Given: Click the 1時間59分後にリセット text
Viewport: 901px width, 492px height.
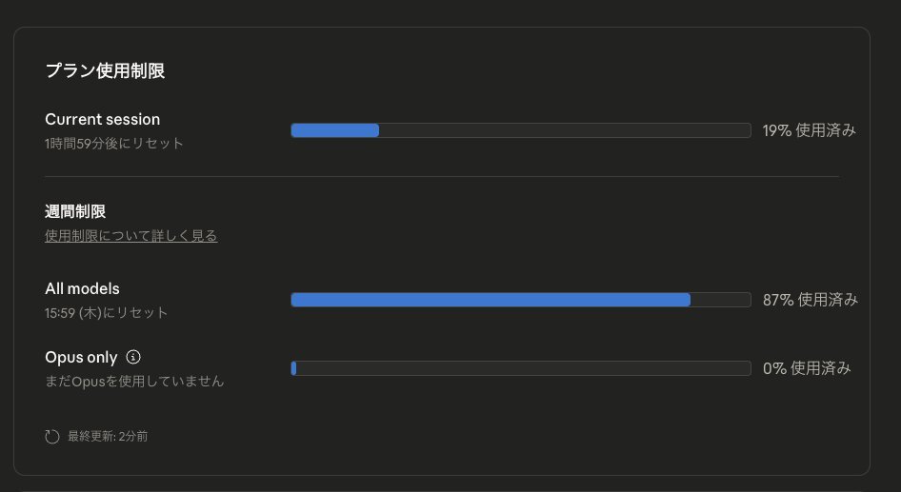Looking at the screenshot, I should pyautogui.click(x=113, y=144).
